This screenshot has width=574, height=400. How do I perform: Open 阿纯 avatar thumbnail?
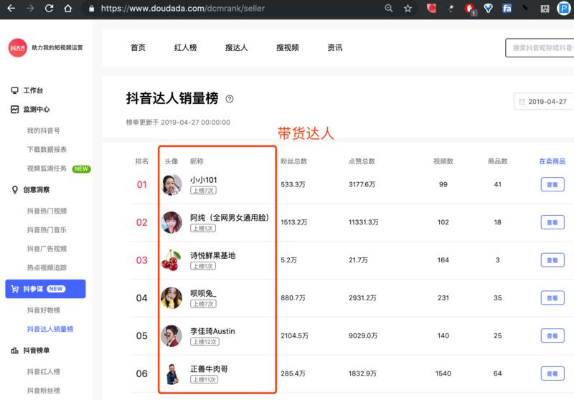(171, 222)
